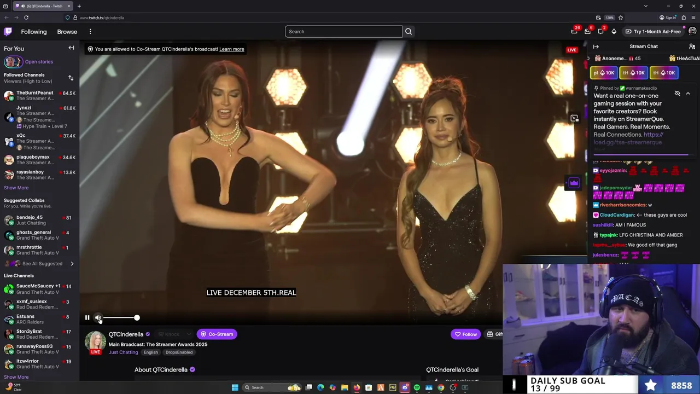Open rayasianboy channel
The width and height of the screenshot is (700, 394).
(39, 175)
